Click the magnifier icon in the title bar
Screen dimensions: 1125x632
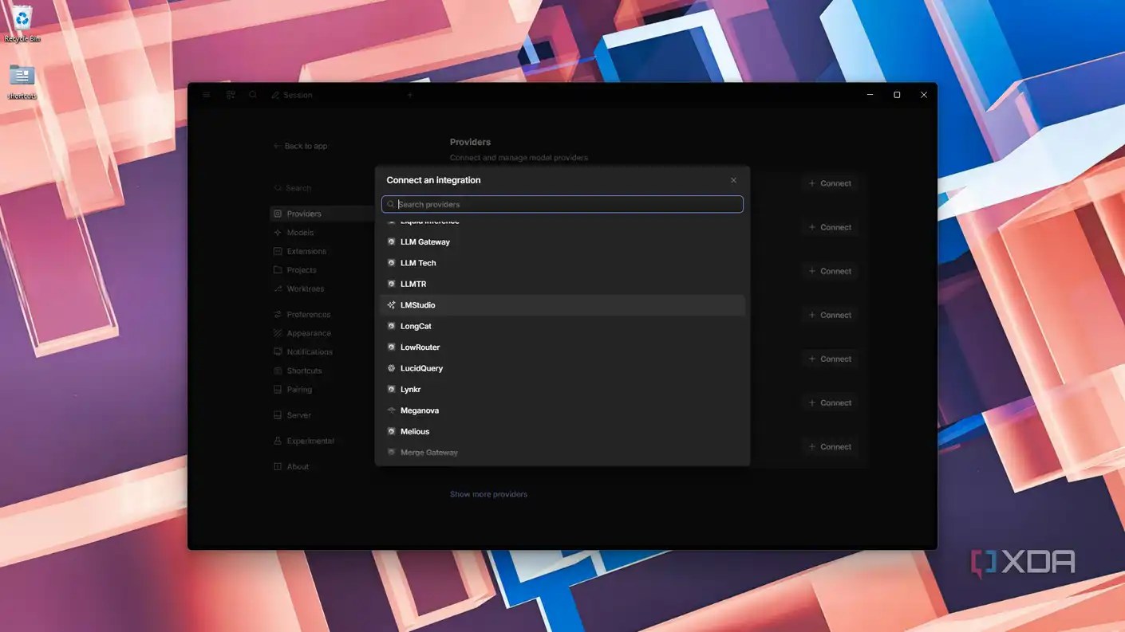click(x=253, y=95)
